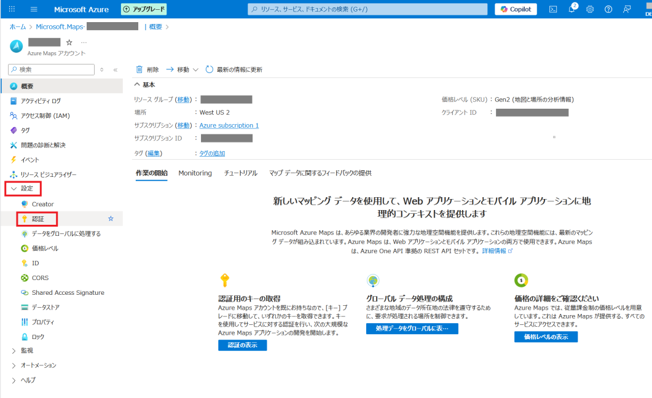
Task: Click the Microsoft Azure home title
Action: 82,9
